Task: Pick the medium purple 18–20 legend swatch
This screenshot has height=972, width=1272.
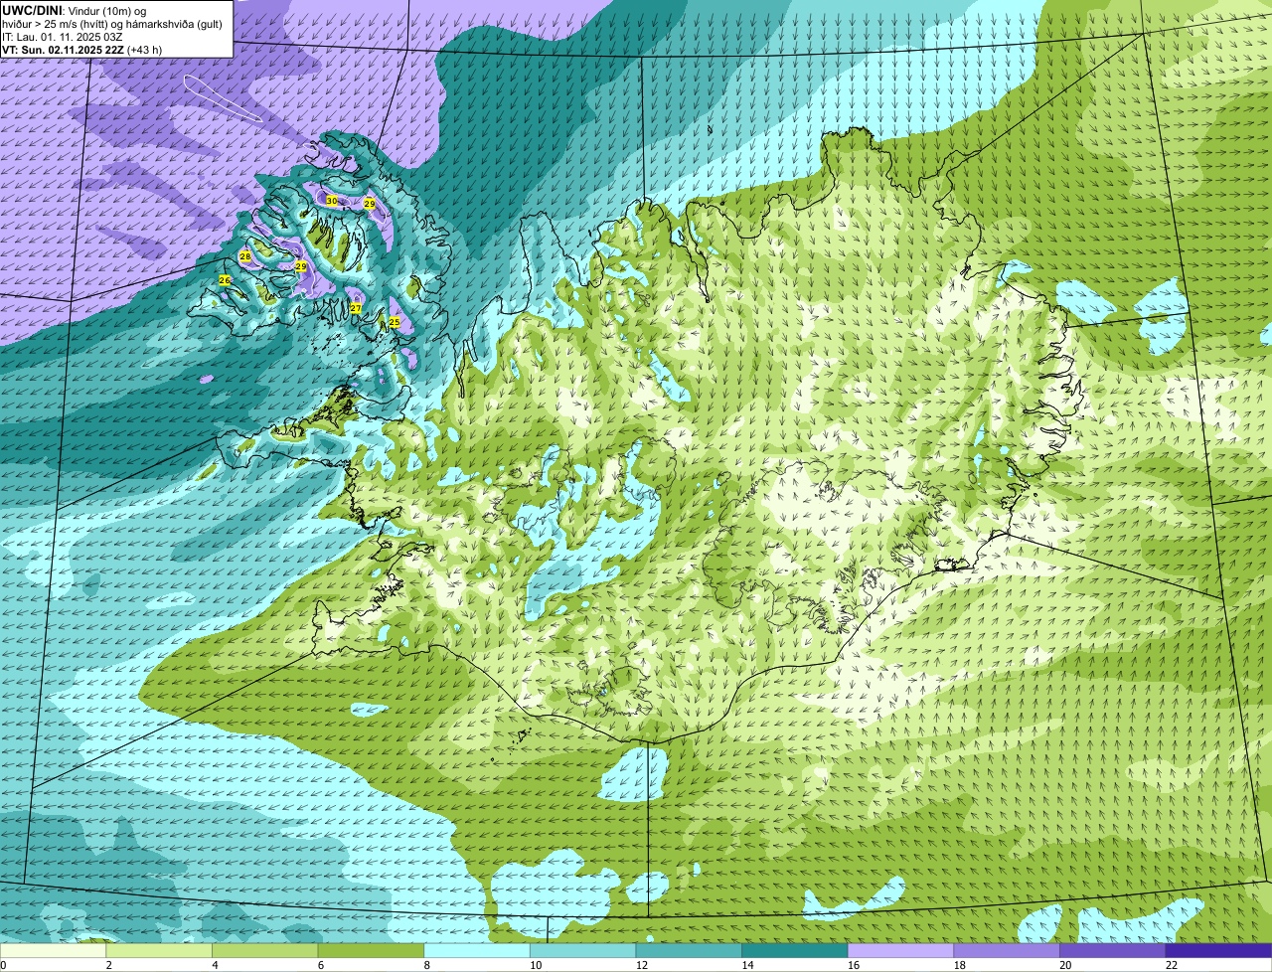Action: point(1007,951)
